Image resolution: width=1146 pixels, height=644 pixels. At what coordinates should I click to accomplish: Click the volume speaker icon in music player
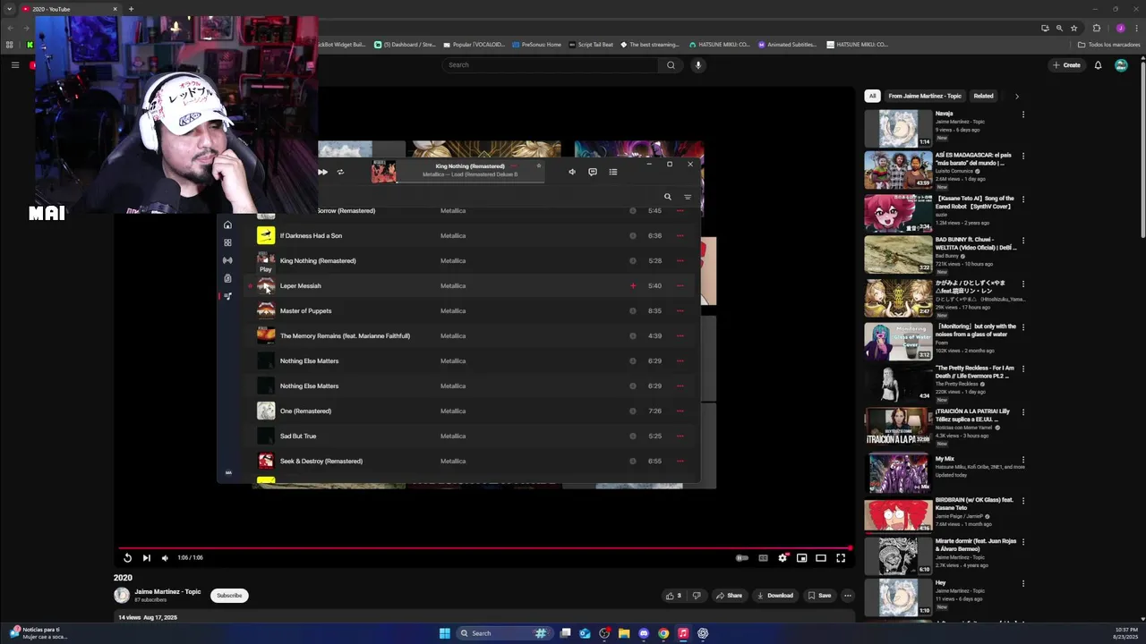572,172
